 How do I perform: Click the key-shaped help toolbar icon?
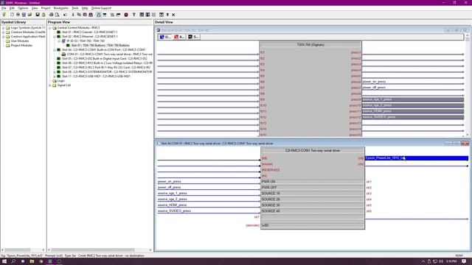134,15
